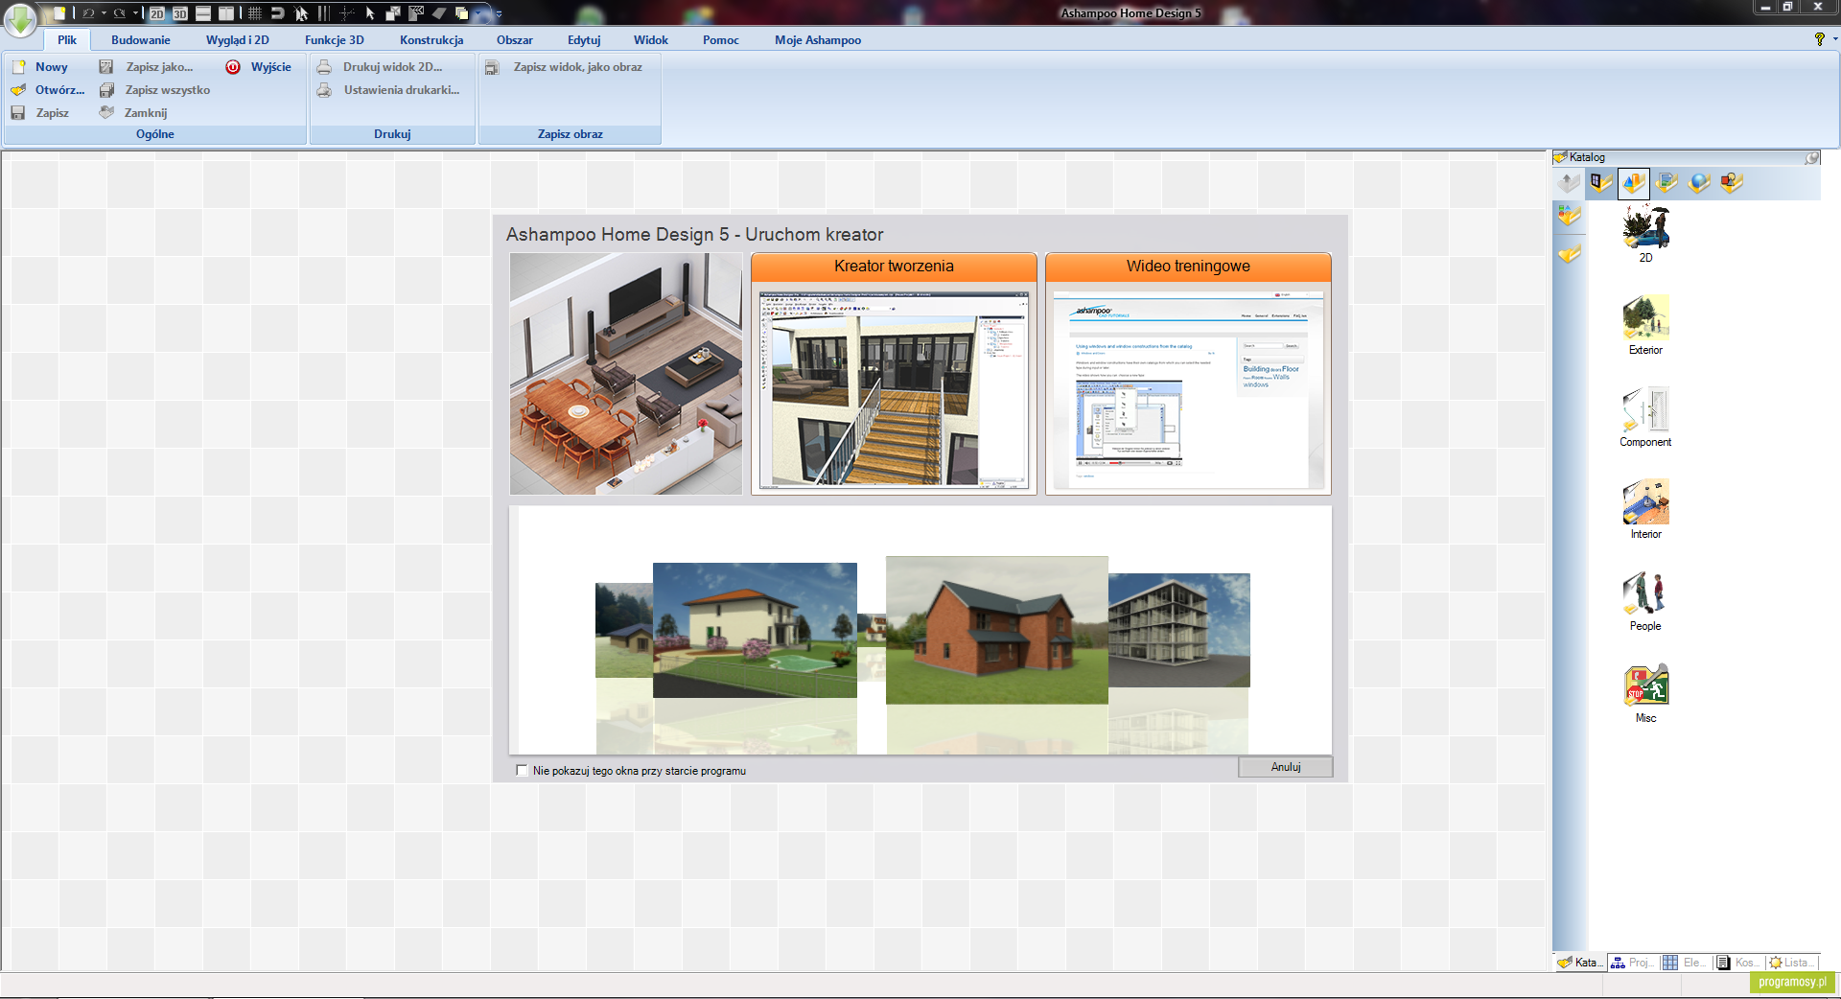Select the arrow pointer tool
The height and width of the screenshot is (999, 1841).
click(370, 13)
